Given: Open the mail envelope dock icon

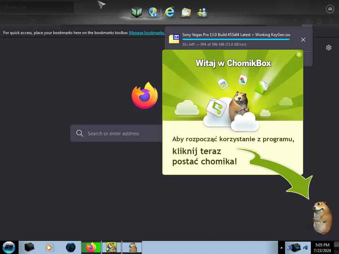Looking at the screenshot, I should [x=186, y=12].
